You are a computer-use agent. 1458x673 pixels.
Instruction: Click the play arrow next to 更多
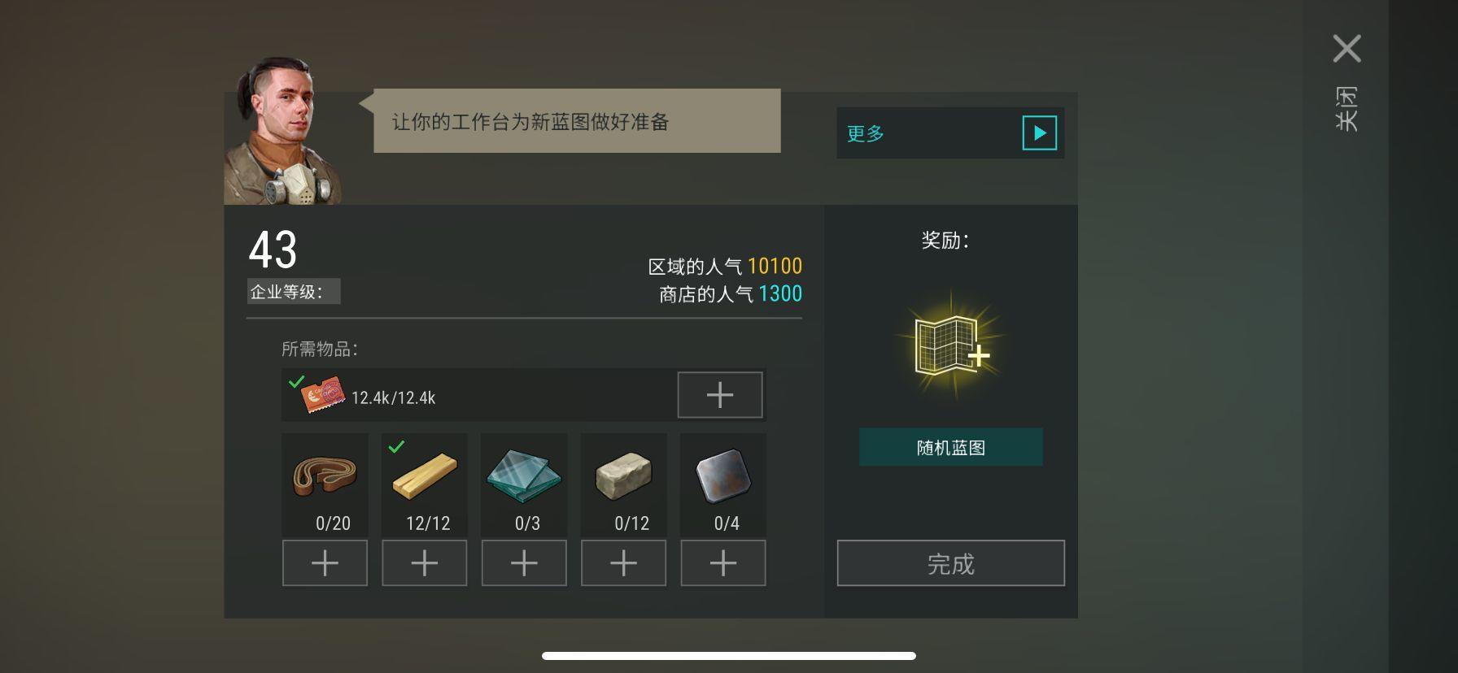click(1039, 132)
